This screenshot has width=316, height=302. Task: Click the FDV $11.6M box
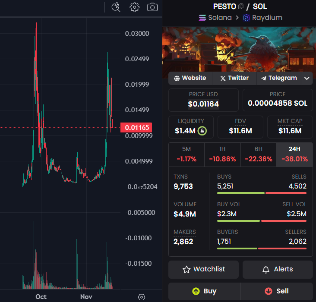point(240,127)
